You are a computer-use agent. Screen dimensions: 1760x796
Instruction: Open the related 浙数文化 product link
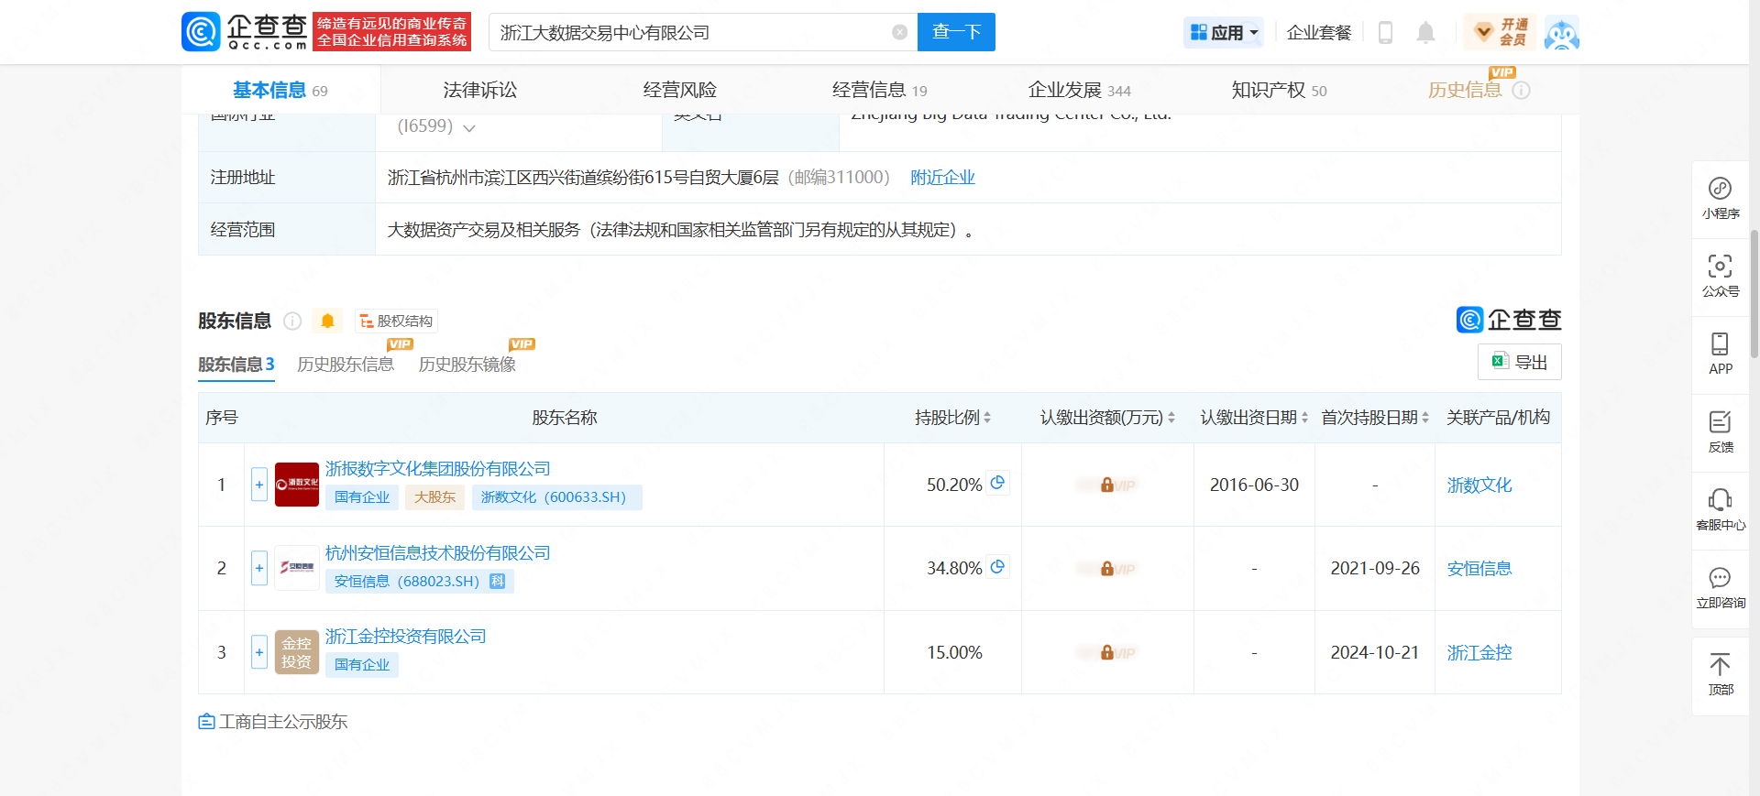(x=1479, y=485)
